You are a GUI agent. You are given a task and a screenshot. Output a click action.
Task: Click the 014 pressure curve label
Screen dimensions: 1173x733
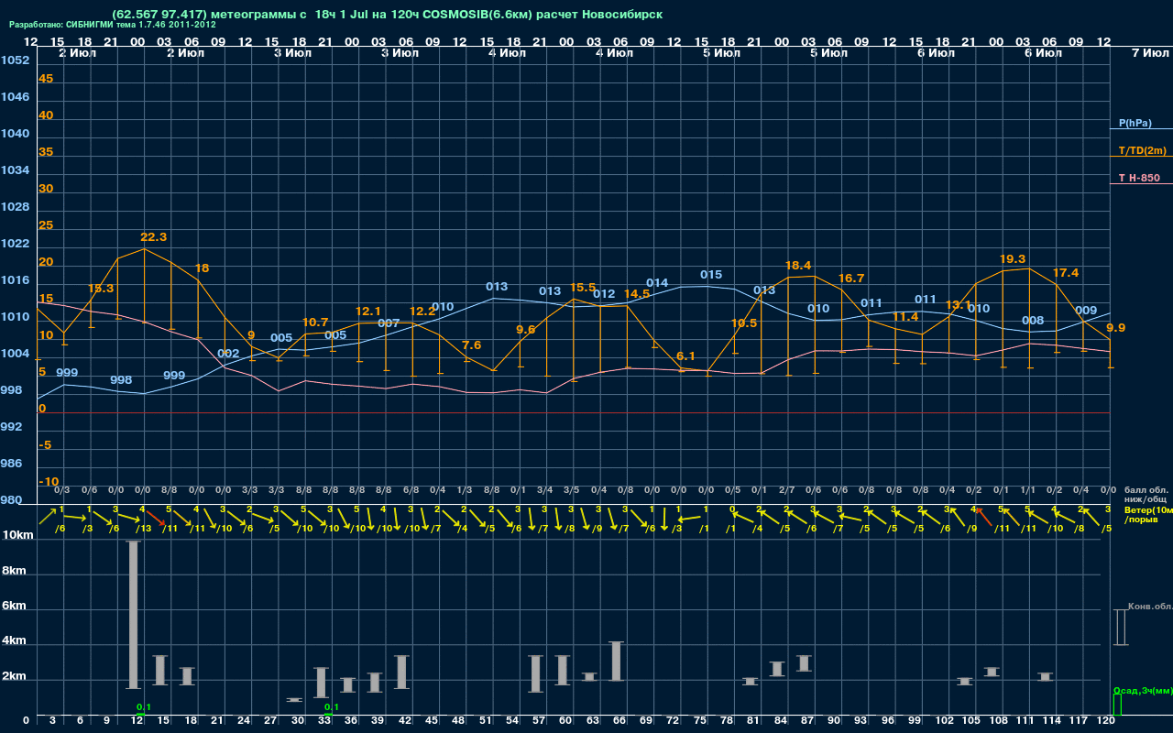[657, 282]
